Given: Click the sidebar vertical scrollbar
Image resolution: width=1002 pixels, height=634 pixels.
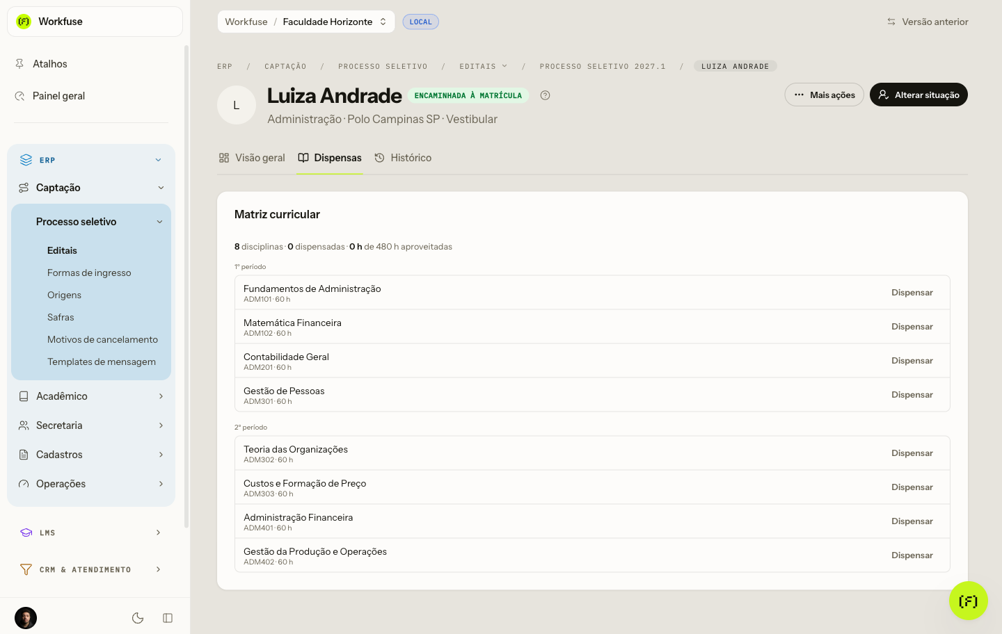Looking at the screenshot, I should pos(186,285).
